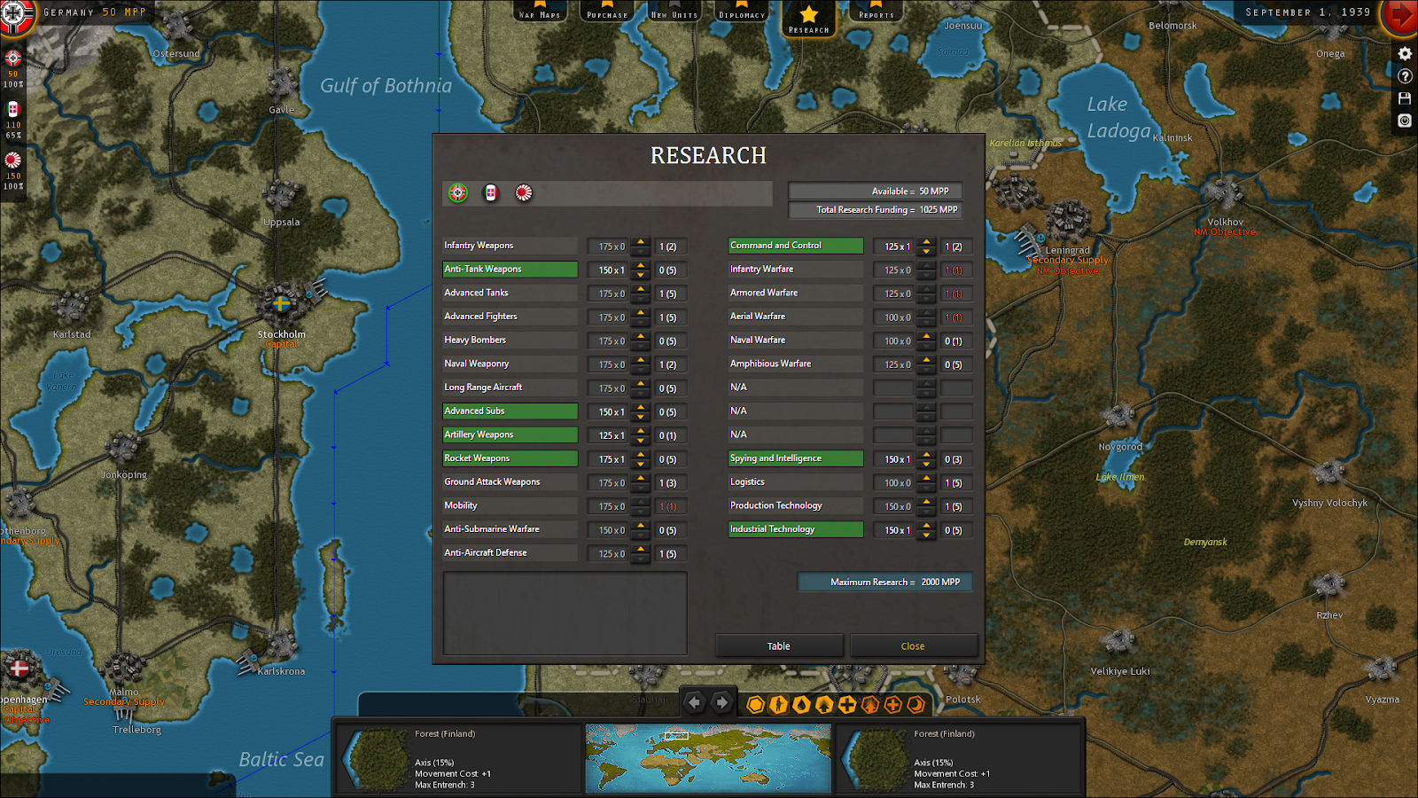Increase Logistics research using its up arrow
The height and width of the screenshot is (798, 1418).
pos(925,478)
